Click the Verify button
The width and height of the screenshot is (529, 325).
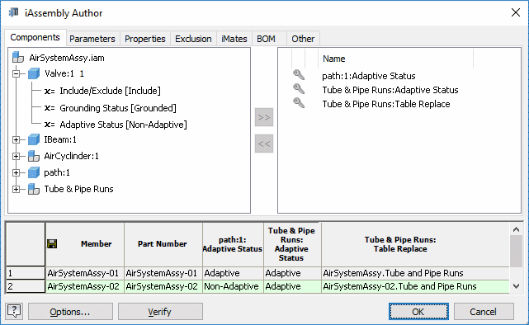[x=160, y=312]
